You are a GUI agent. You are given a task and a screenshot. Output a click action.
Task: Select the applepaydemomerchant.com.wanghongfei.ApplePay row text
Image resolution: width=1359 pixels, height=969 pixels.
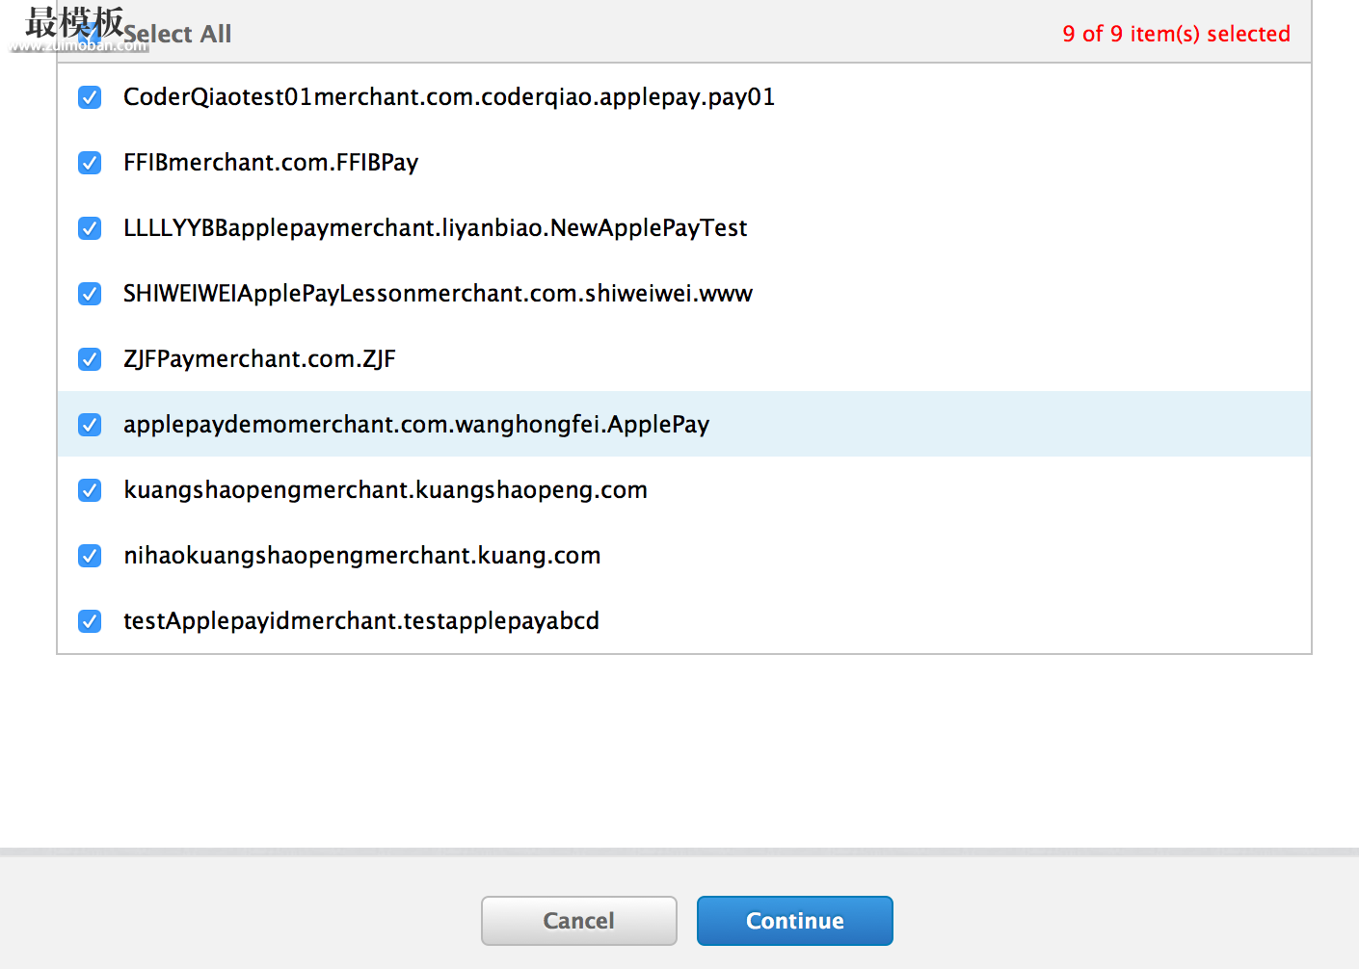(x=416, y=425)
